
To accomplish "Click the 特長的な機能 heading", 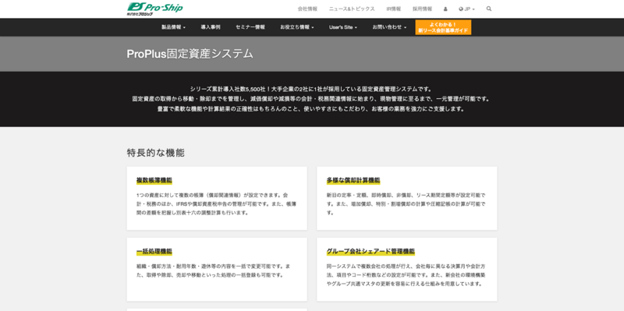I will [x=155, y=153].
